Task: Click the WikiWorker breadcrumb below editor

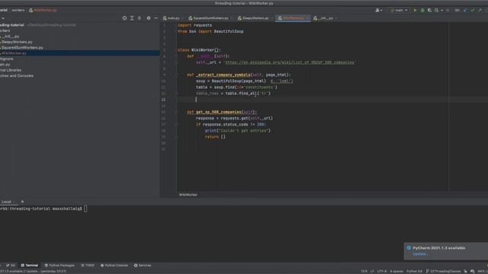Action: point(188,195)
